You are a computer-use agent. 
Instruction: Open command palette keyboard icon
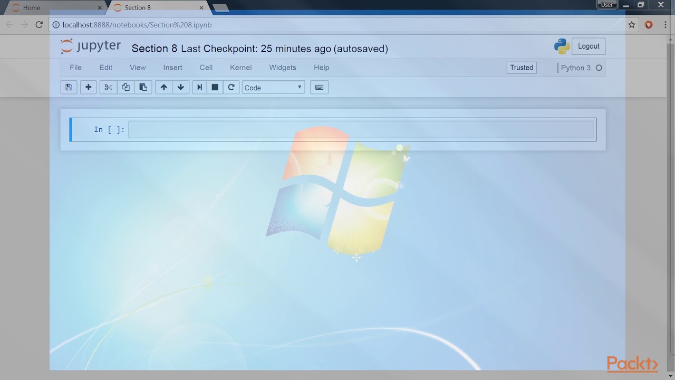pyautogui.click(x=319, y=88)
